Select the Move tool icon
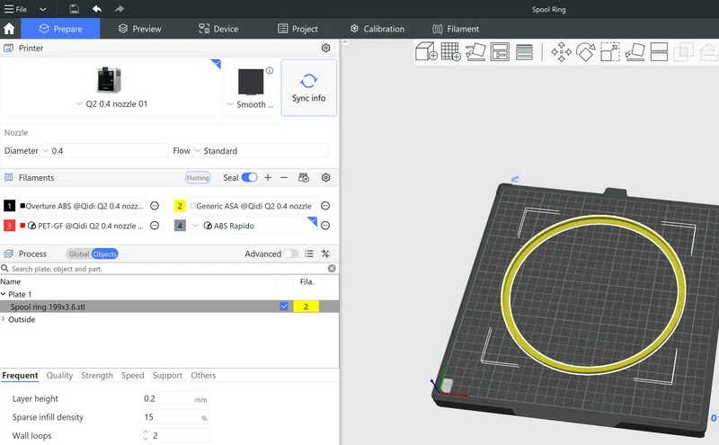This screenshot has height=445, width=719. [x=561, y=52]
